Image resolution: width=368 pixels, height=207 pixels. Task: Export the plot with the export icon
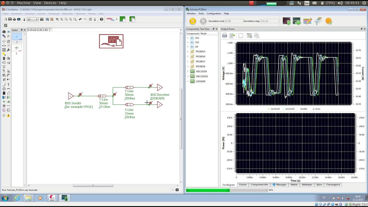point(232,35)
